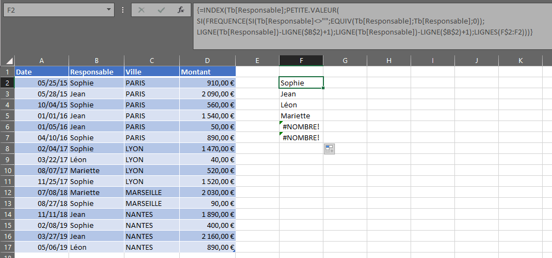Image resolution: width=552 pixels, height=258 pixels.
Task: Expand the Name Box dropdown arrow
Action: (108, 10)
